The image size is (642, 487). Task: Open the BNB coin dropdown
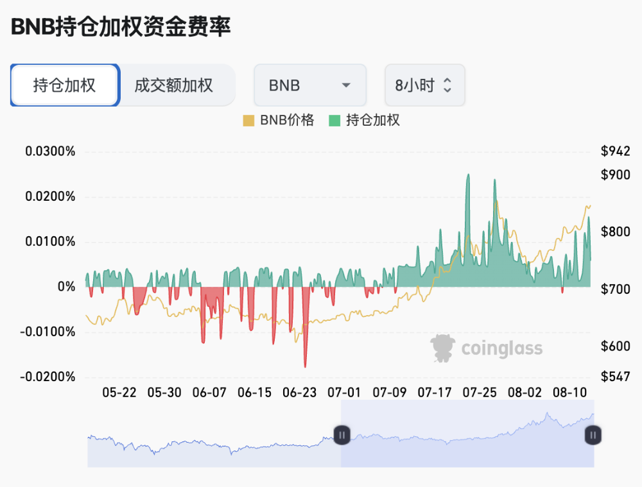(x=309, y=85)
